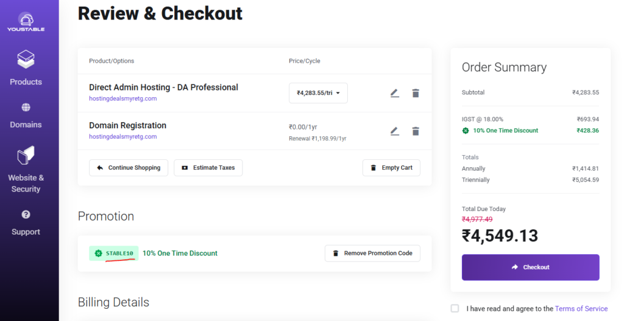Click the STABLE10 promo code badge
Viewport: 624px width, 321px height.
(x=114, y=253)
